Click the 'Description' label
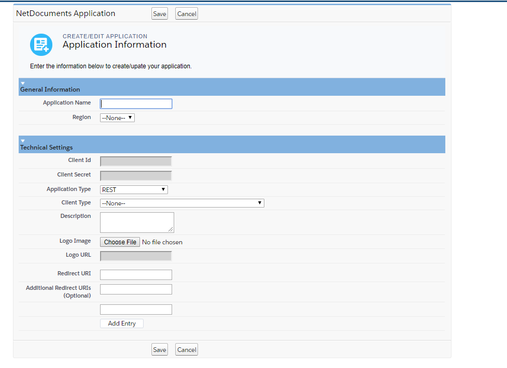 (x=76, y=216)
